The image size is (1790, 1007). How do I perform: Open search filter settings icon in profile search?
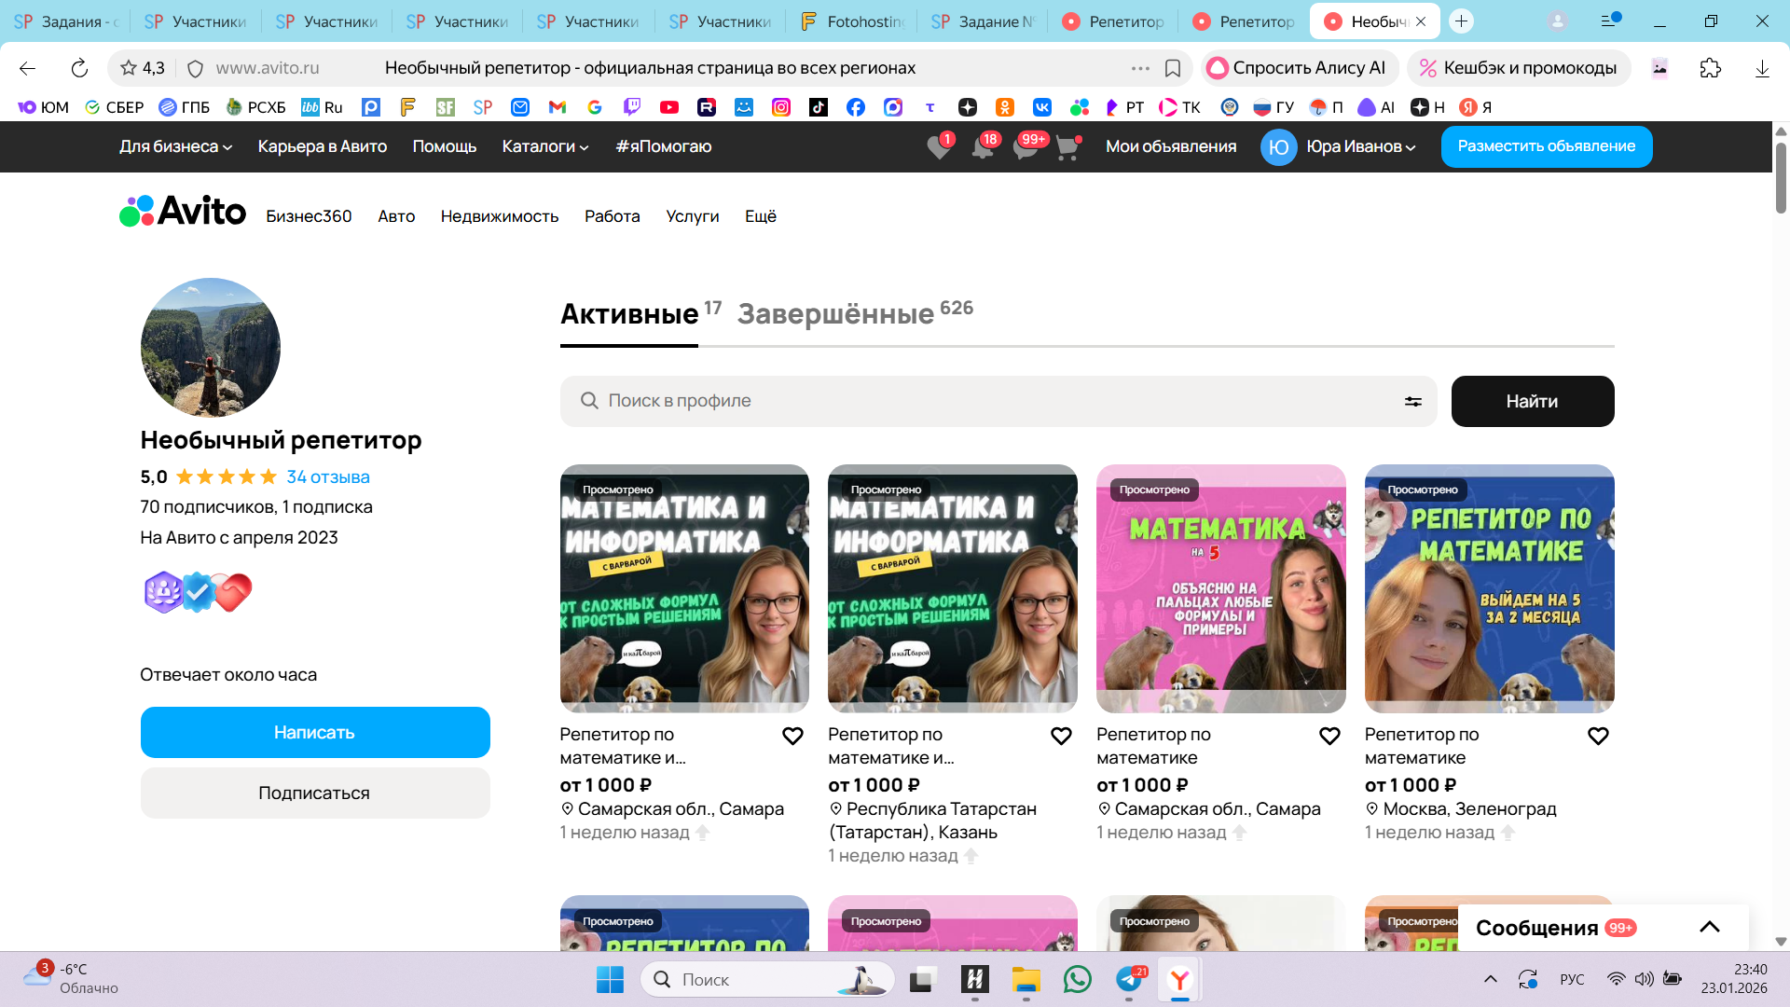coord(1413,401)
